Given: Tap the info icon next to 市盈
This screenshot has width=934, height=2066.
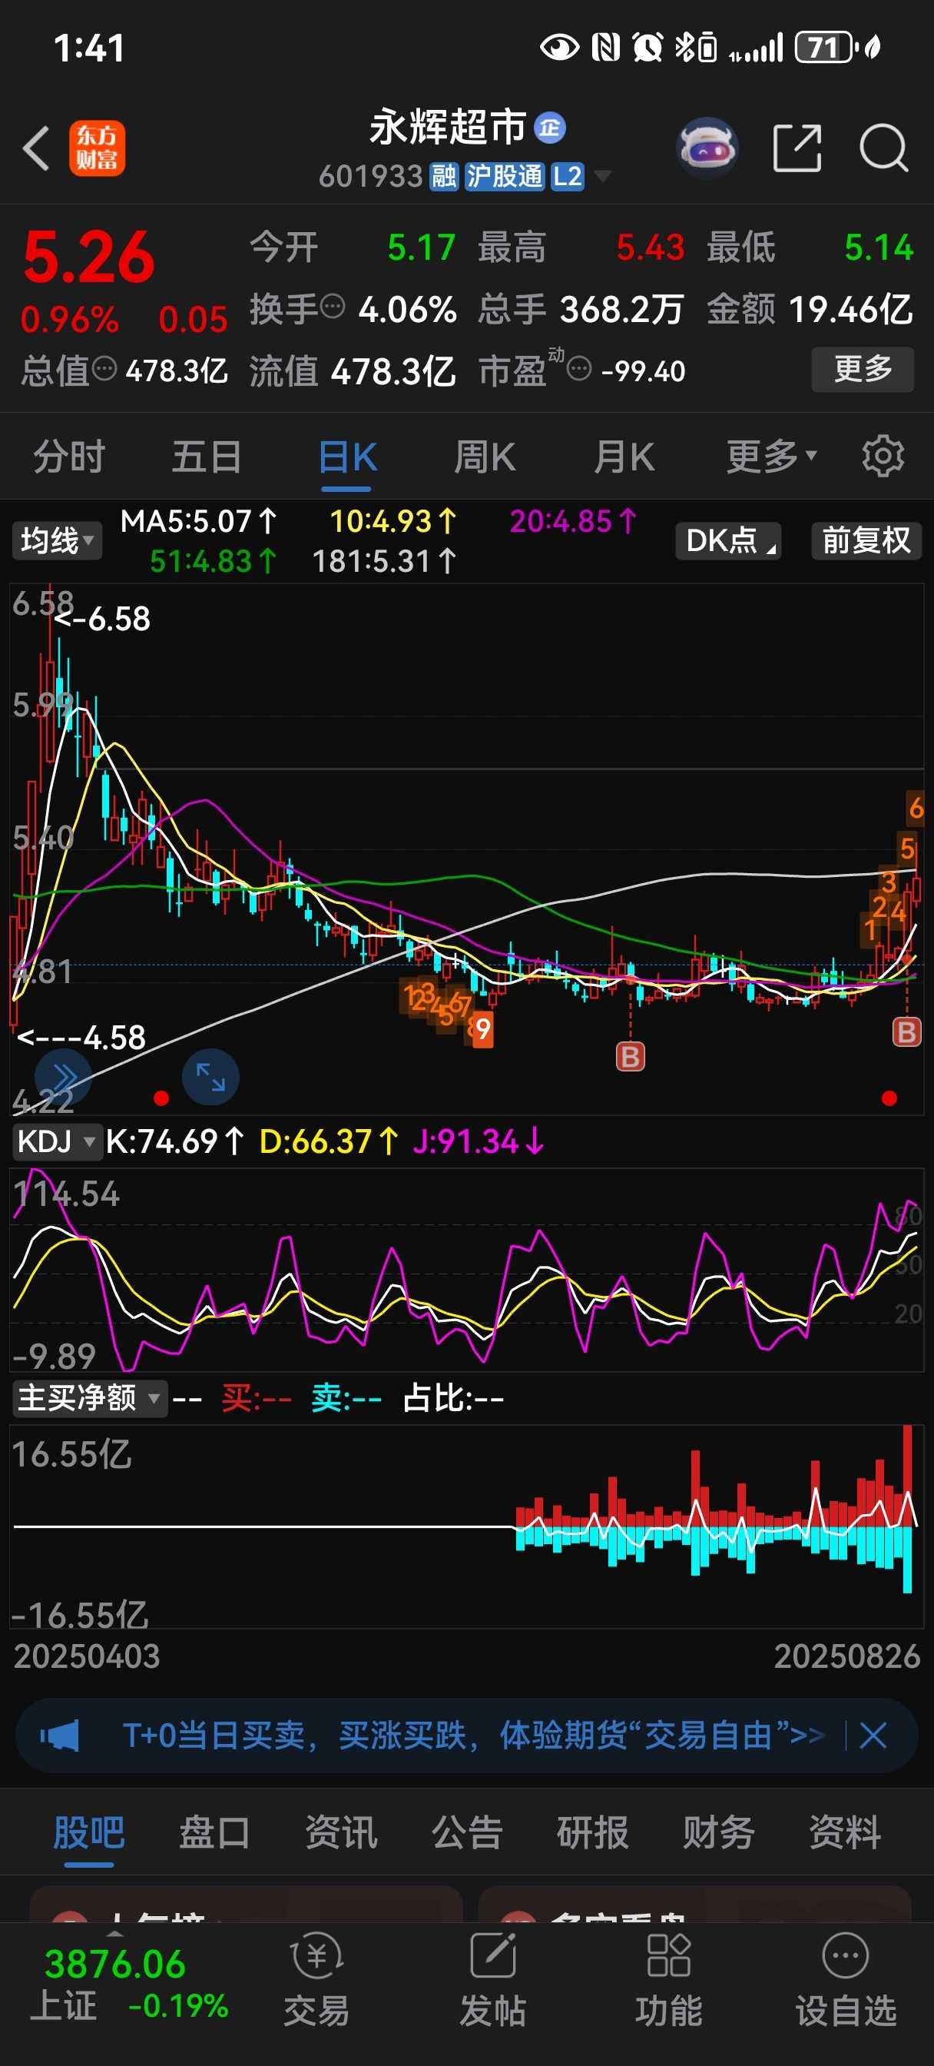Looking at the screenshot, I should [x=579, y=369].
